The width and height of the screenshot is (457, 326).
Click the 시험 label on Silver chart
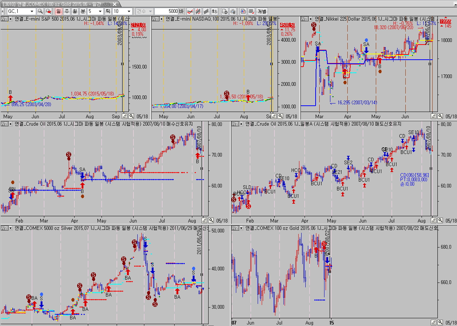pos(4,228)
